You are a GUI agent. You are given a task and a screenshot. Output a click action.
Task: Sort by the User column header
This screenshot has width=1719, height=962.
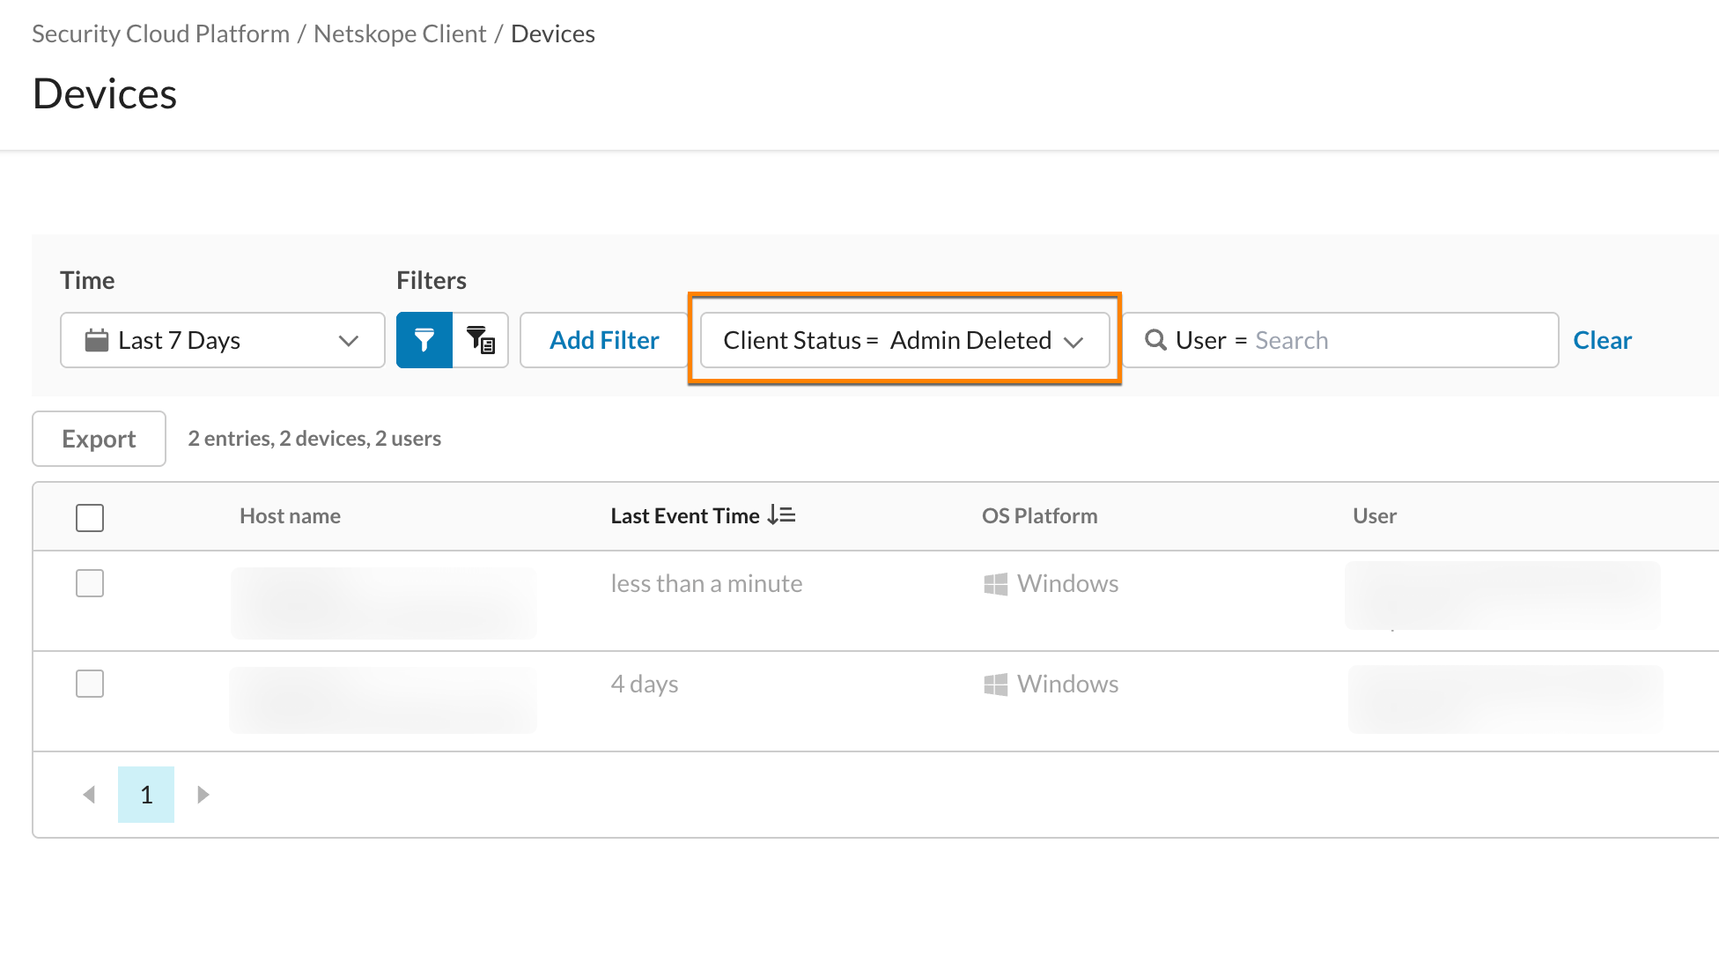[1375, 515]
